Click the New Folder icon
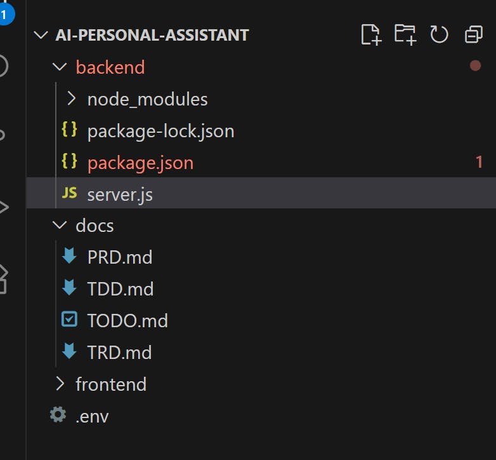 pyautogui.click(x=405, y=34)
